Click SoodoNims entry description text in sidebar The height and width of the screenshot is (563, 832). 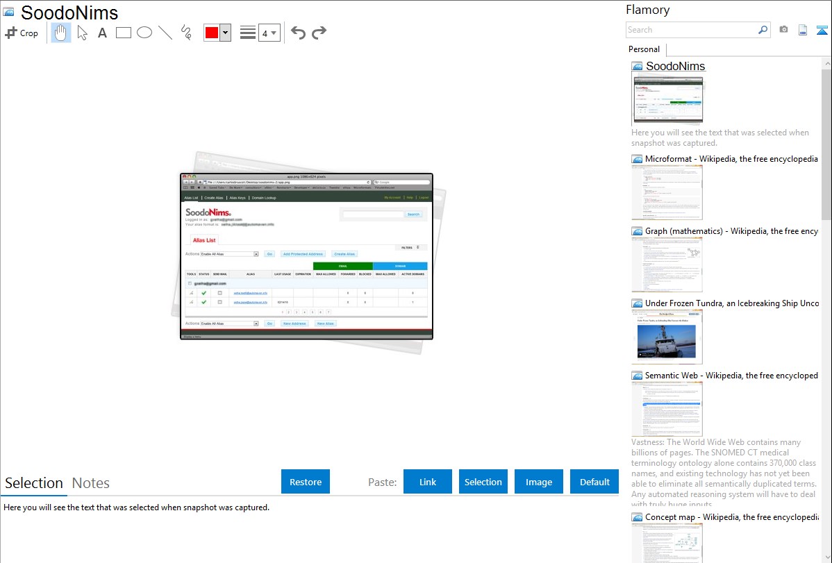pyautogui.click(x=720, y=137)
